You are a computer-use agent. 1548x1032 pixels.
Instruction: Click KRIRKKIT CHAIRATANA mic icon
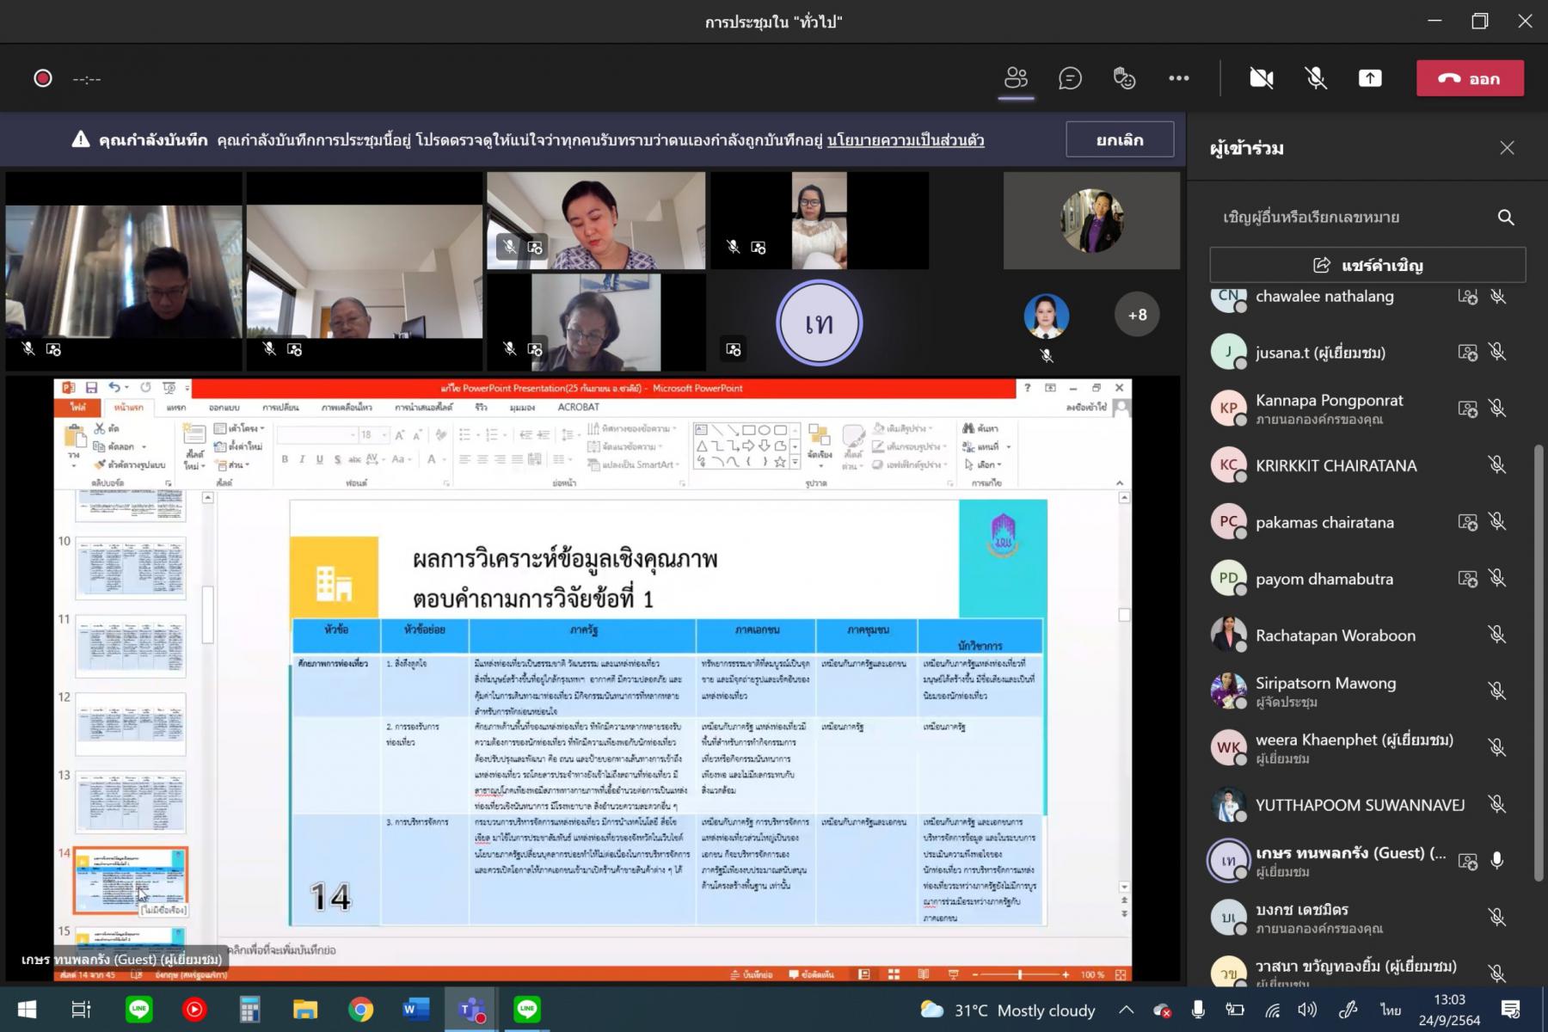pos(1497,465)
